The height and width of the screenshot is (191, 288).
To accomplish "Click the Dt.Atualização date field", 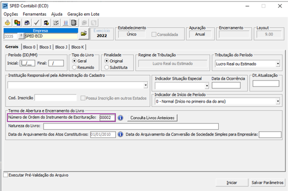I will coord(266,84).
